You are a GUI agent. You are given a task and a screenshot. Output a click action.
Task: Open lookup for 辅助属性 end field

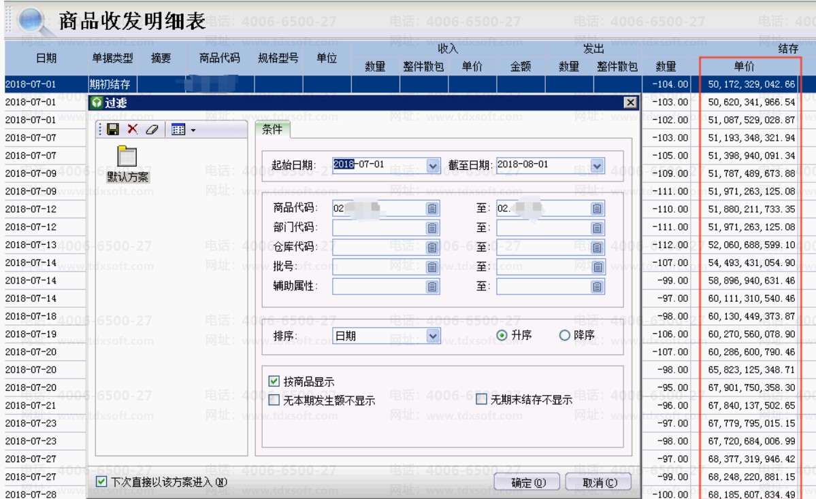pyautogui.click(x=597, y=286)
